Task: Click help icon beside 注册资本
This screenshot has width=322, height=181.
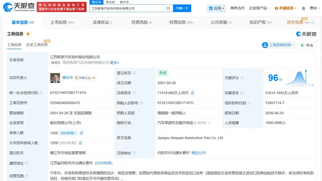Action: [134, 93]
